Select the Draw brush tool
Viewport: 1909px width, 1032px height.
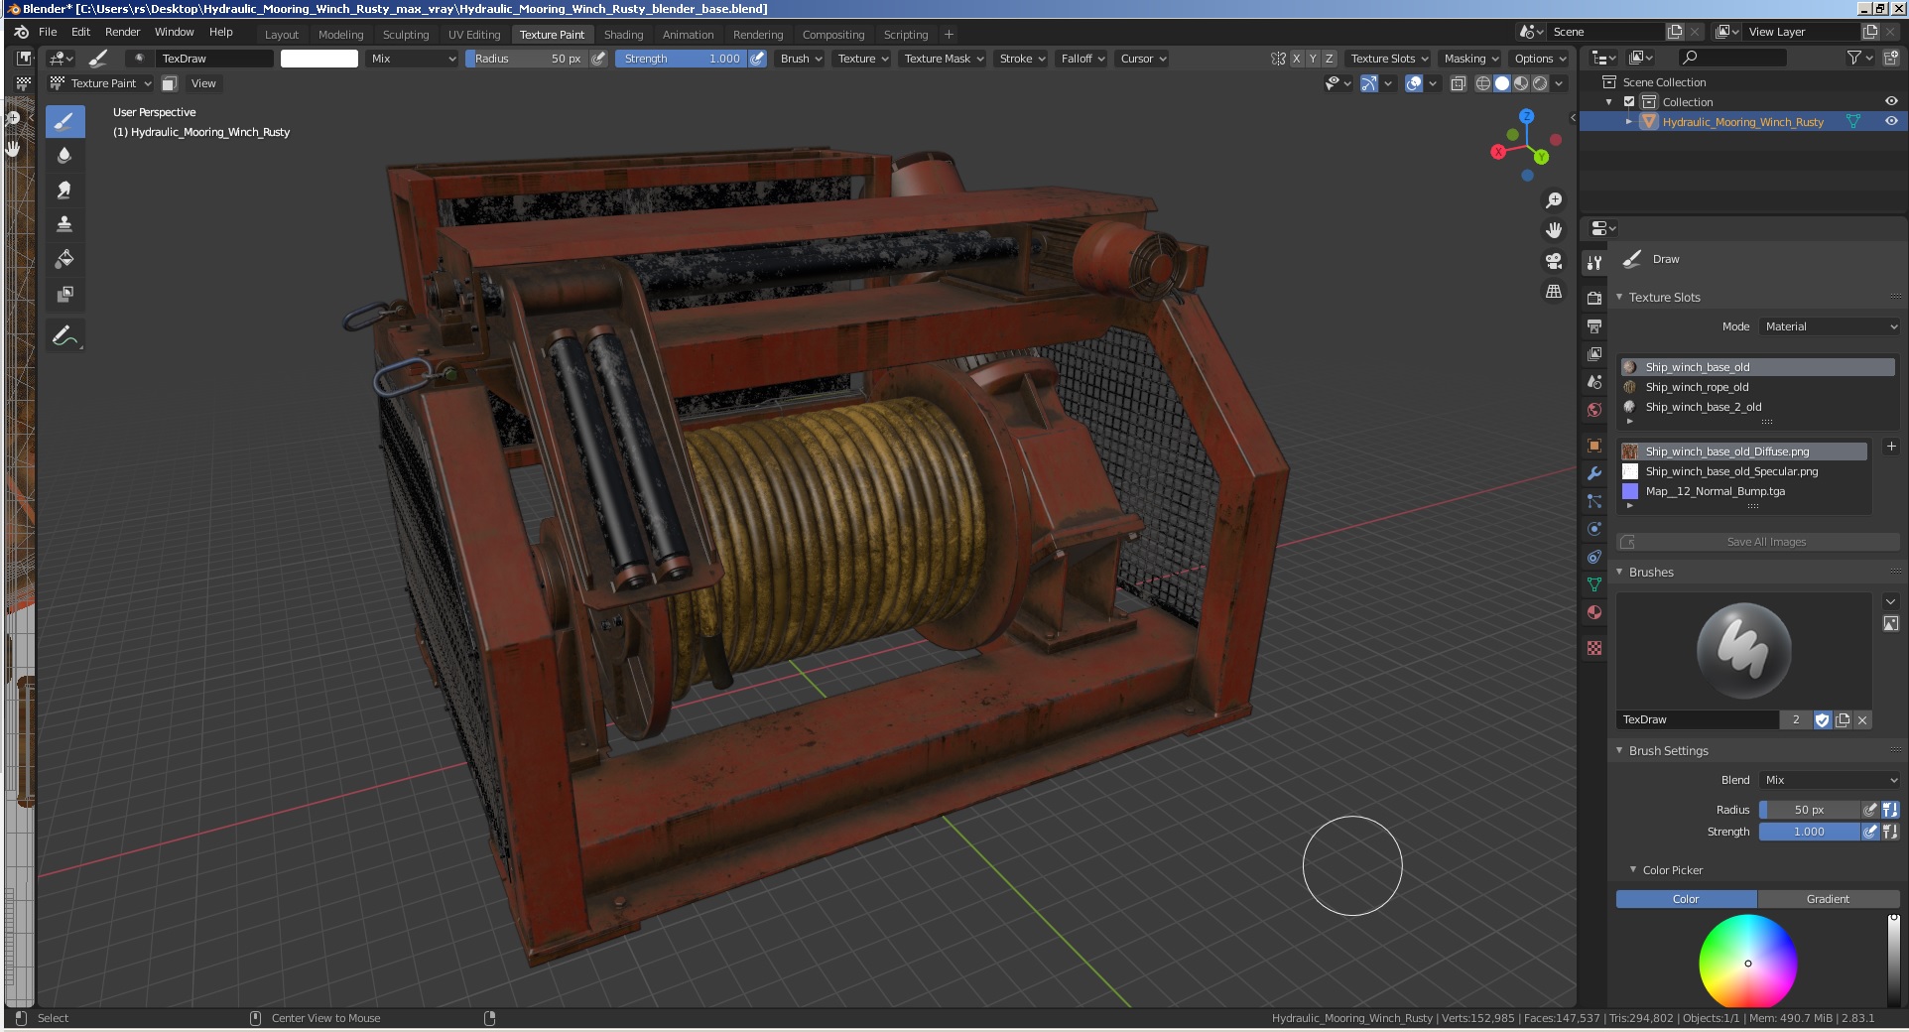[64, 122]
